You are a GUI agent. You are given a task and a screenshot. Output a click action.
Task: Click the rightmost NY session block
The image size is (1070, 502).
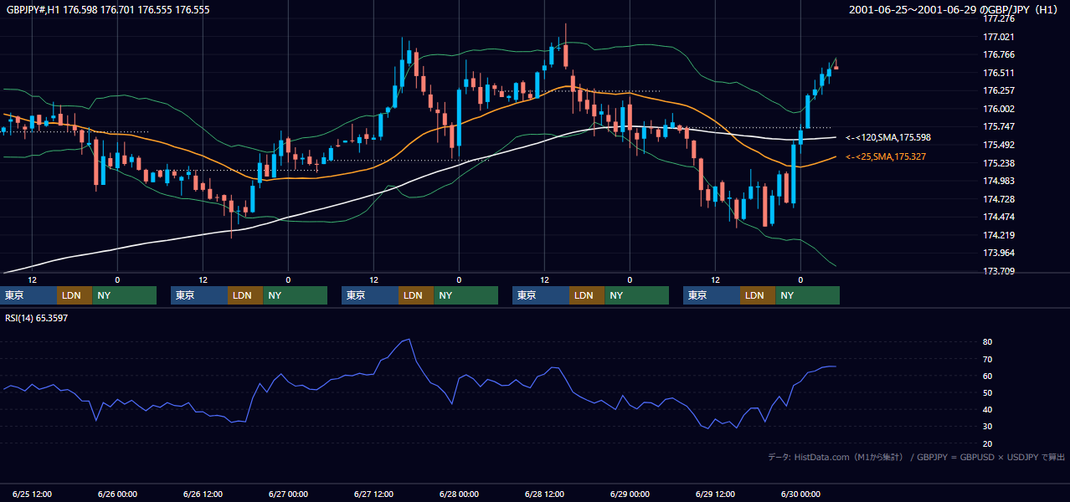[x=808, y=295]
